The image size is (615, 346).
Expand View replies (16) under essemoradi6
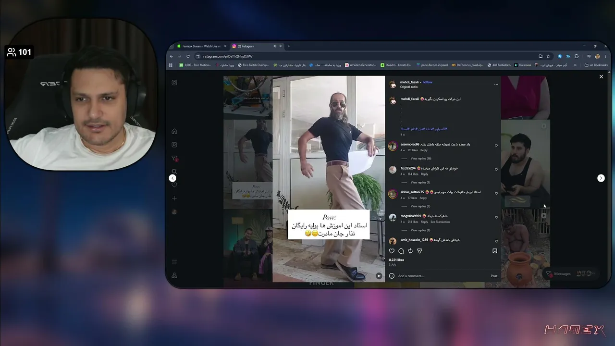coord(421,159)
